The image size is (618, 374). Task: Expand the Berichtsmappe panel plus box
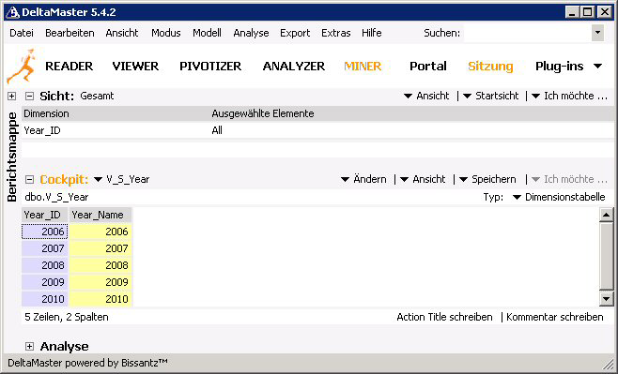(x=12, y=96)
